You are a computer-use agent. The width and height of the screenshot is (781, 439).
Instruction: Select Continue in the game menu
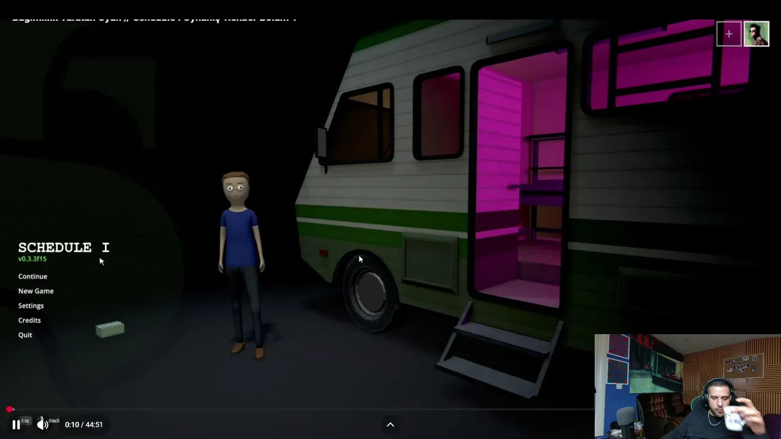point(32,276)
